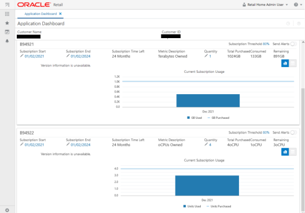
Task: Edit Subscription Start pencil for B94922
Action: pos(21,144)
